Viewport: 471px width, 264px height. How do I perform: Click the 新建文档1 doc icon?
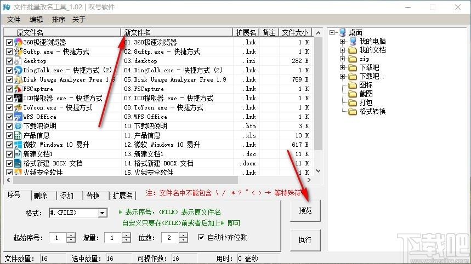(x=18, y=154)
